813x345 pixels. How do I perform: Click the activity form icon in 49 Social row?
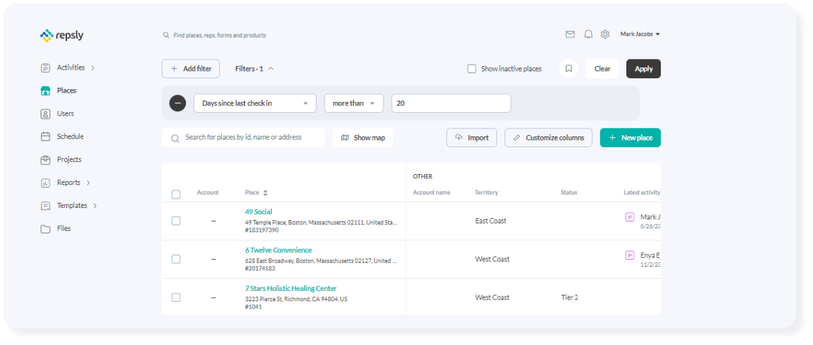point(630,217)
